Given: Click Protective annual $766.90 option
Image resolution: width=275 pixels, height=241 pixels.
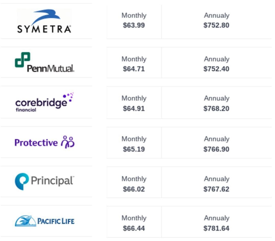Looking at the screenshot, I should [x=216, y=149].
